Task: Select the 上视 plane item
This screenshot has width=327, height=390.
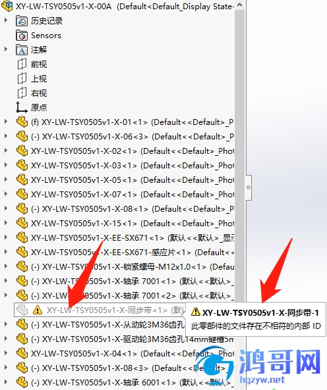Action: (32, 79)
